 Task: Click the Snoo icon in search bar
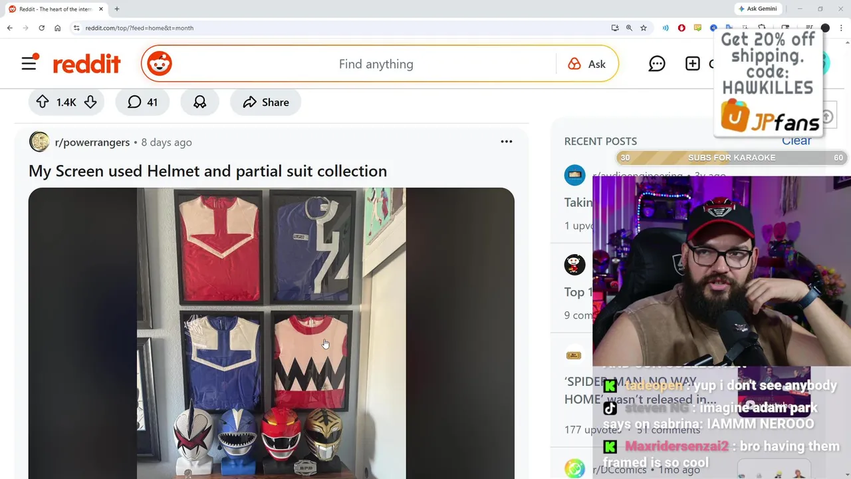click(160, 64)
